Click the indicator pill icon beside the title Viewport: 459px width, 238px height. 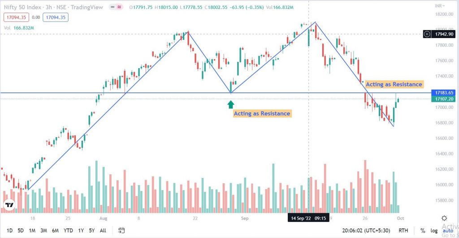116,7
